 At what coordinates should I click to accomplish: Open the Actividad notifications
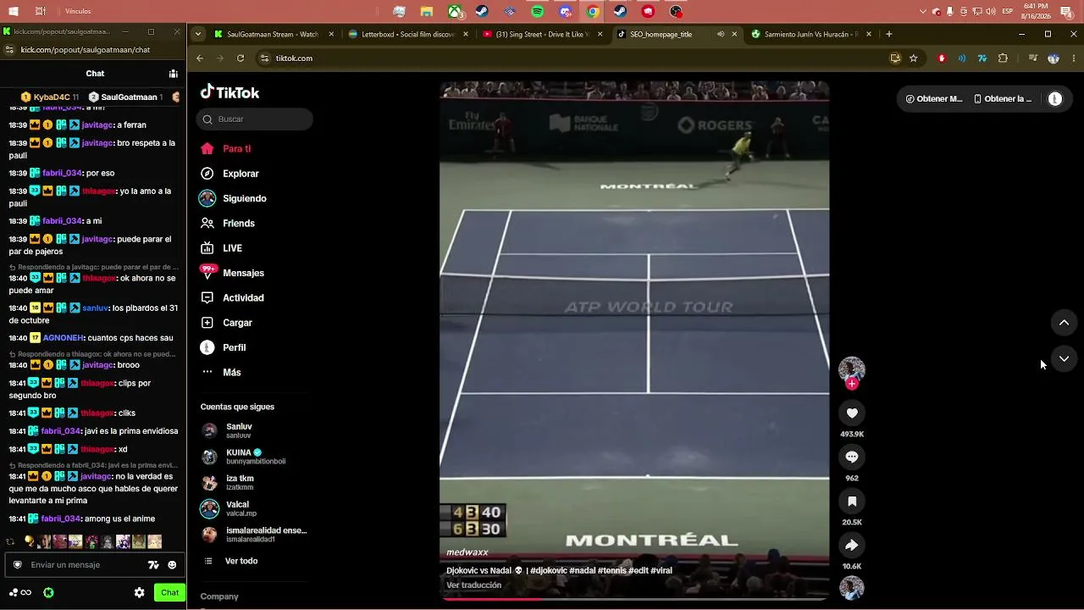coord(232,298)
